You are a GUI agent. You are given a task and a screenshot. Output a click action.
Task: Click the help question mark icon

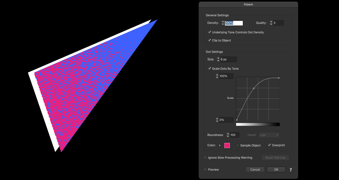pyautogui.click(x=291, y=170)
